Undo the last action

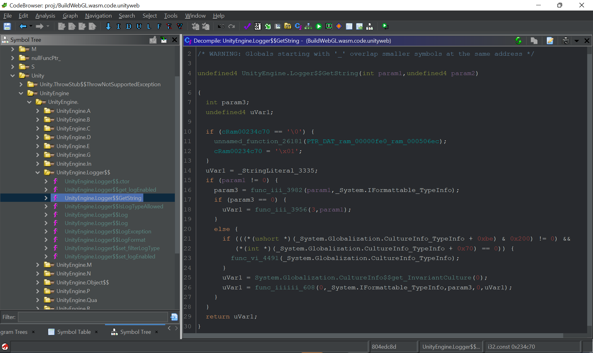pyautogui.click(x=221, y=27)
